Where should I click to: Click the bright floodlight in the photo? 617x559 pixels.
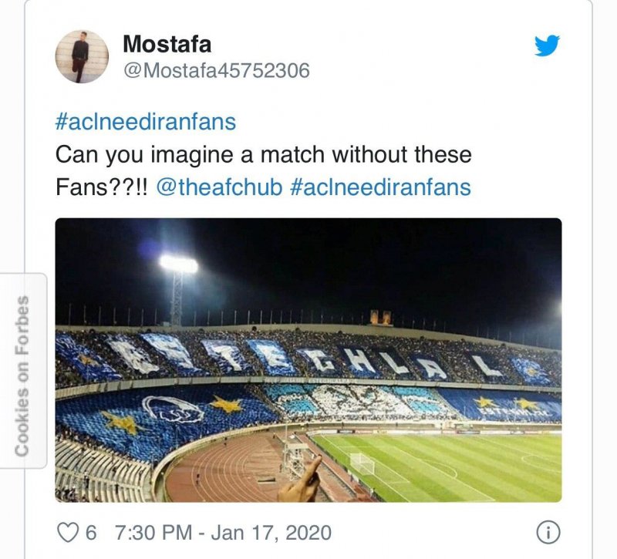click(x=178, y=264)
